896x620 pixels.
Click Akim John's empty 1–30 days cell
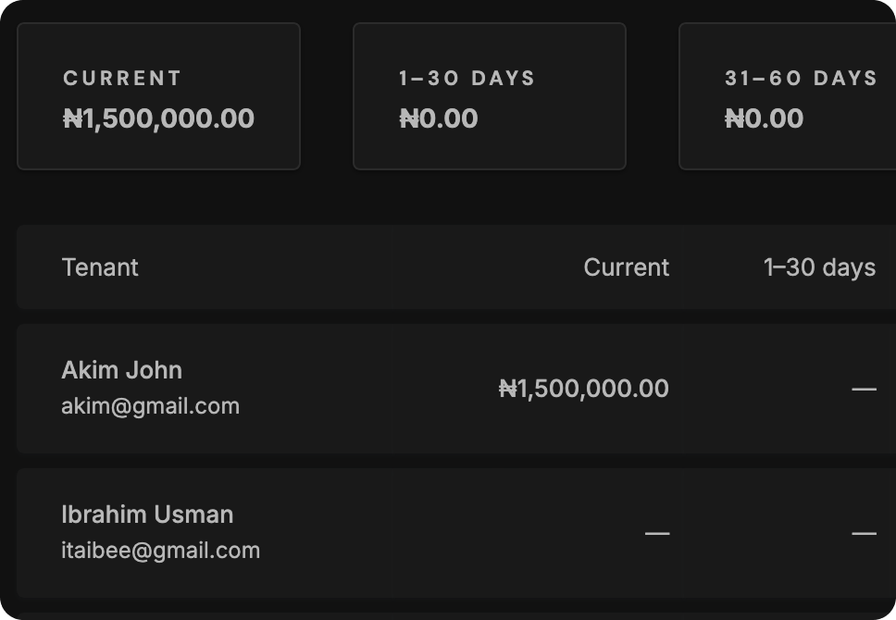(x=864, y=390)
